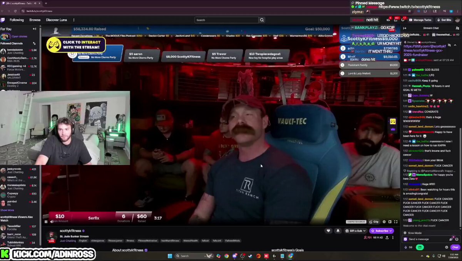Open the Subscribe dropdown button
The image size is (462, 261).
point(382,231)
